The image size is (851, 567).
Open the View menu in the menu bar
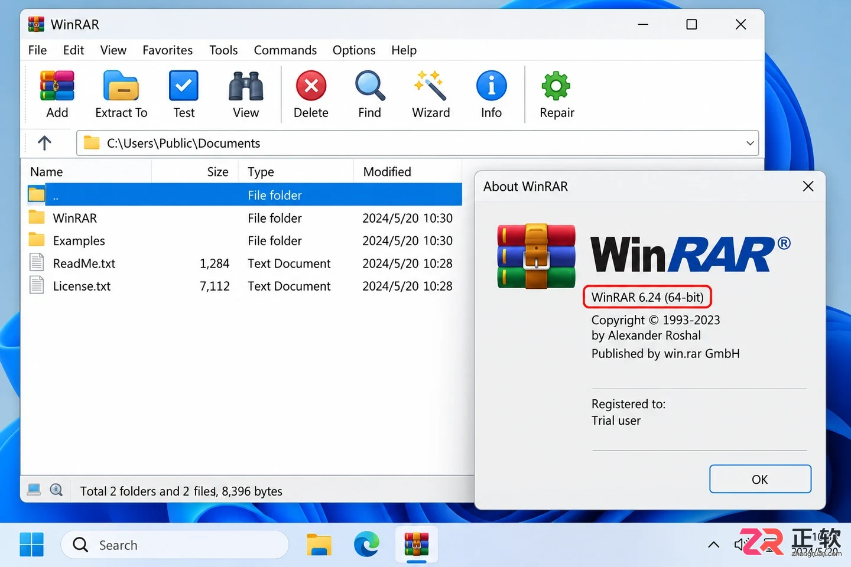(113, 50)
